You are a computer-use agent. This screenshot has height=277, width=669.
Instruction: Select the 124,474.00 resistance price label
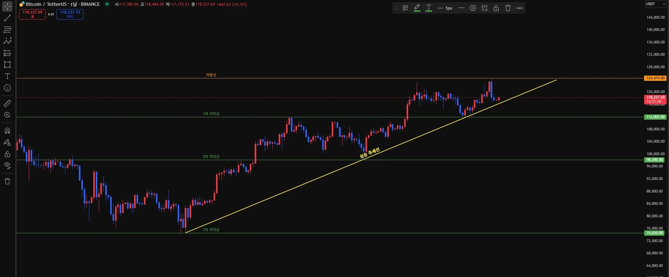point(655,78)
